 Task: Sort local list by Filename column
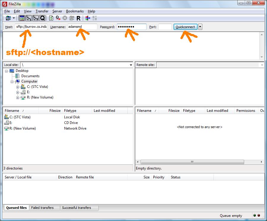(21, 111)
